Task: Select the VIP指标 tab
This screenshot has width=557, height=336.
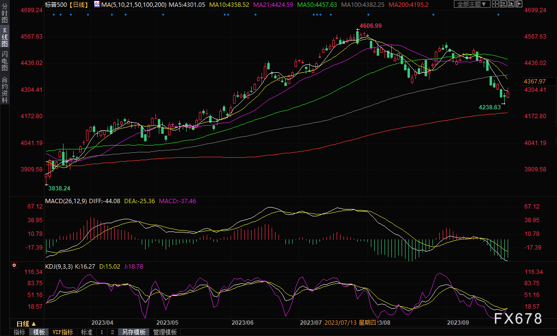Action: [63, 332]
